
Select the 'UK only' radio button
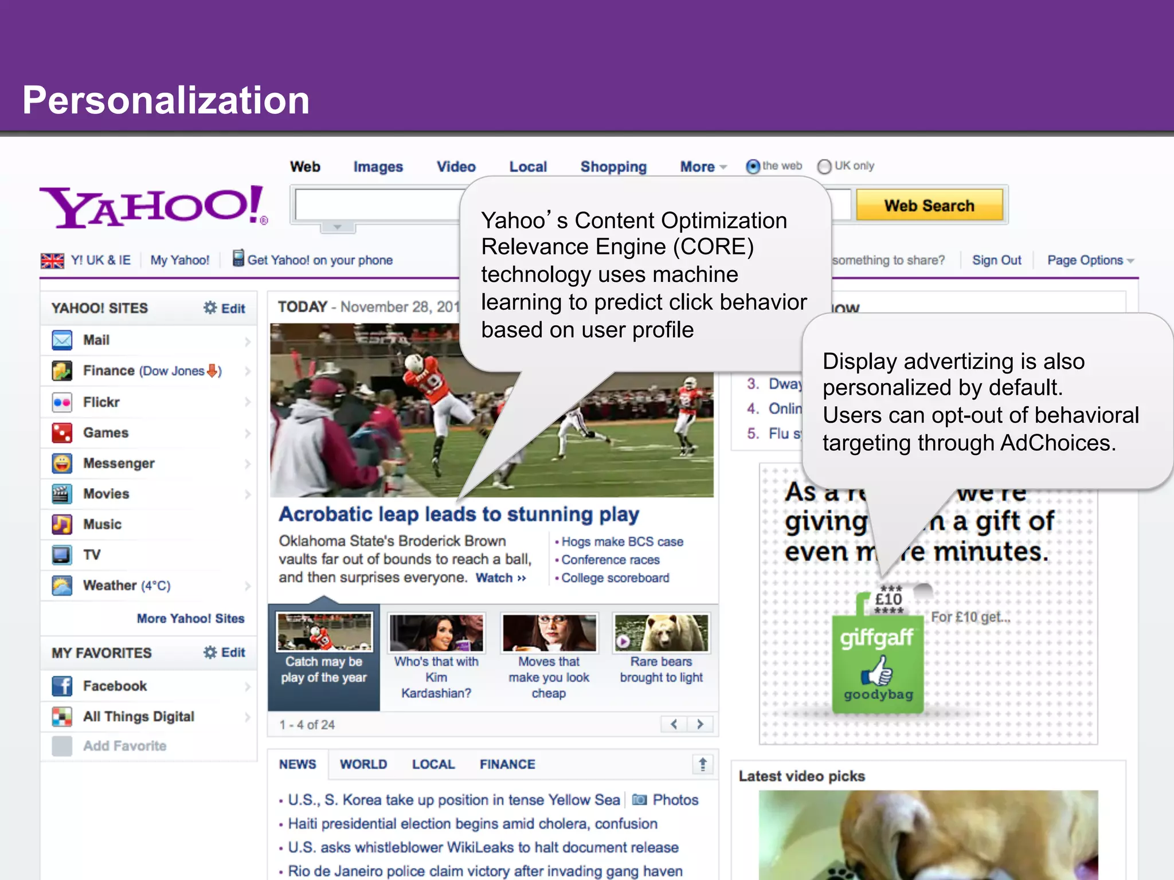[x=824, y=167]
